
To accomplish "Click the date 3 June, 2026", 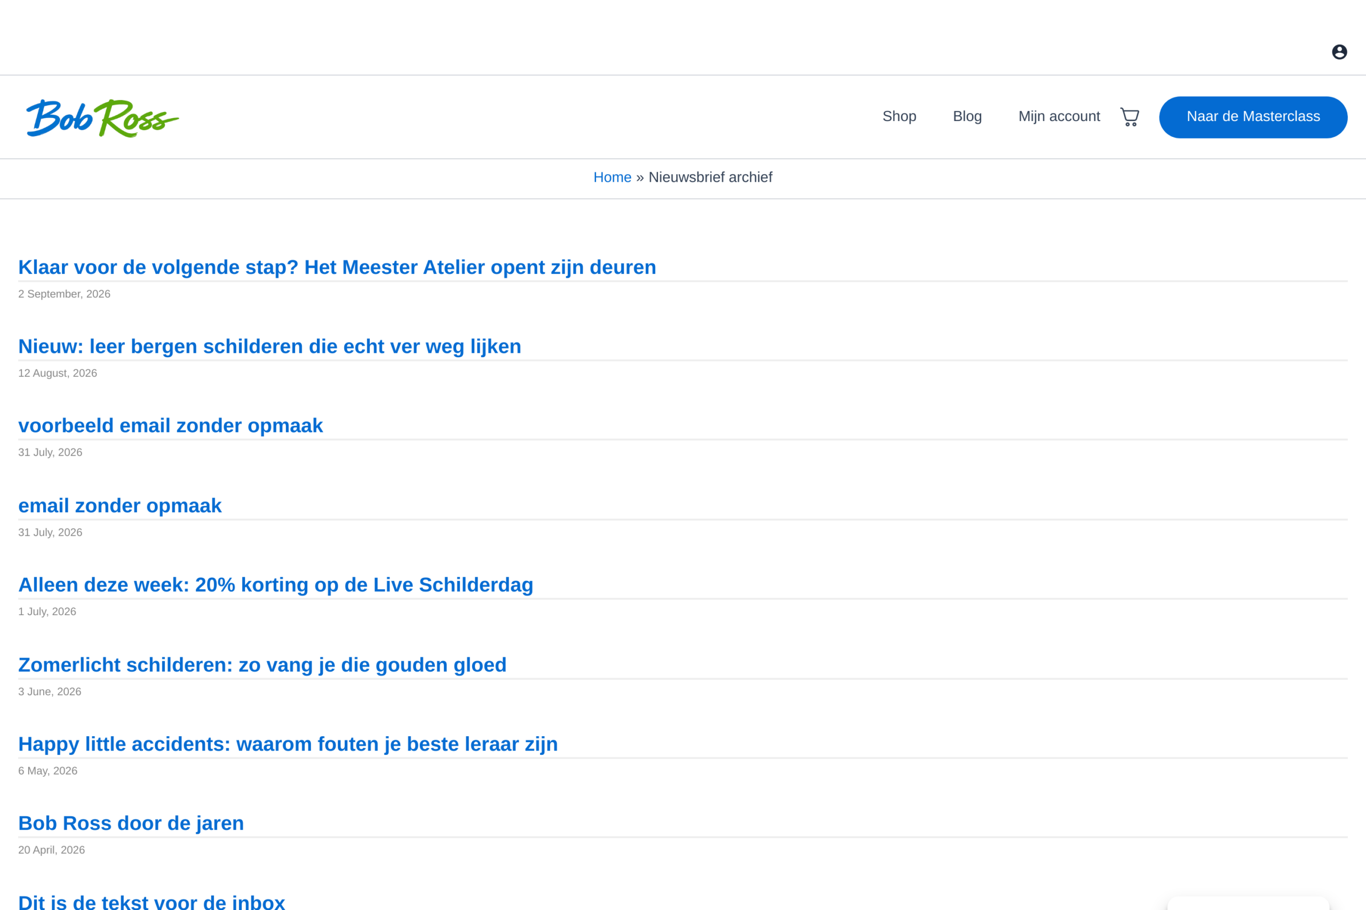I will click(x=50, y=692).
